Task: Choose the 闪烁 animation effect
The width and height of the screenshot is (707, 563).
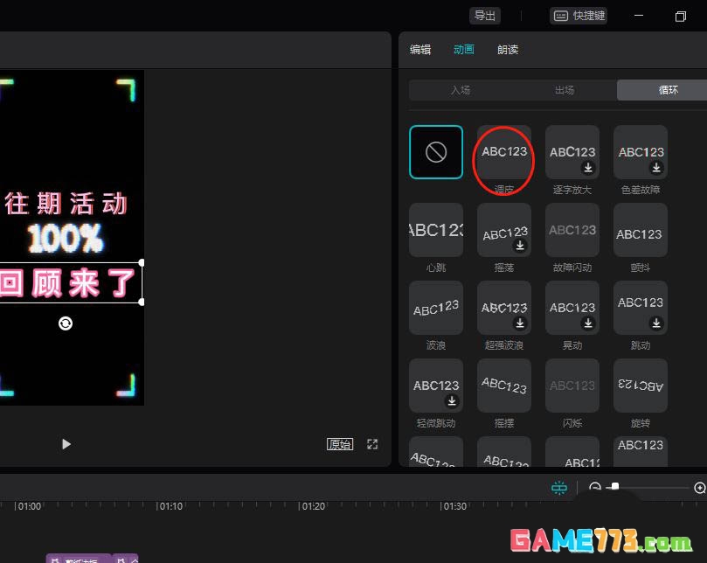Action: 572,386
